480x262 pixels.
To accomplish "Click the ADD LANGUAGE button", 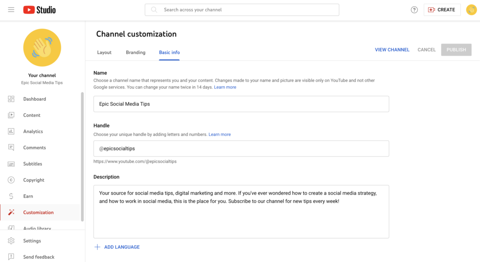I will click(117, 247).
